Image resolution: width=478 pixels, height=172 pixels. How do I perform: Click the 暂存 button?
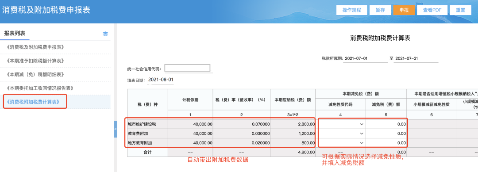coord(380,10)
